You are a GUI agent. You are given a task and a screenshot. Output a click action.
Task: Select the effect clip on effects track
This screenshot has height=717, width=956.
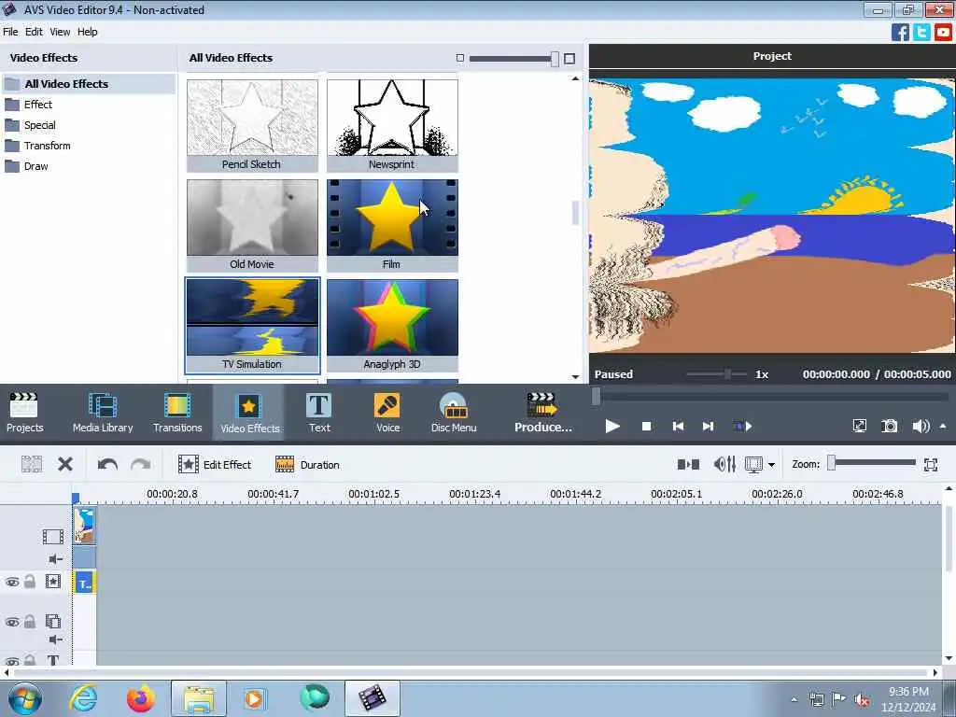click(x=85, y=583)
